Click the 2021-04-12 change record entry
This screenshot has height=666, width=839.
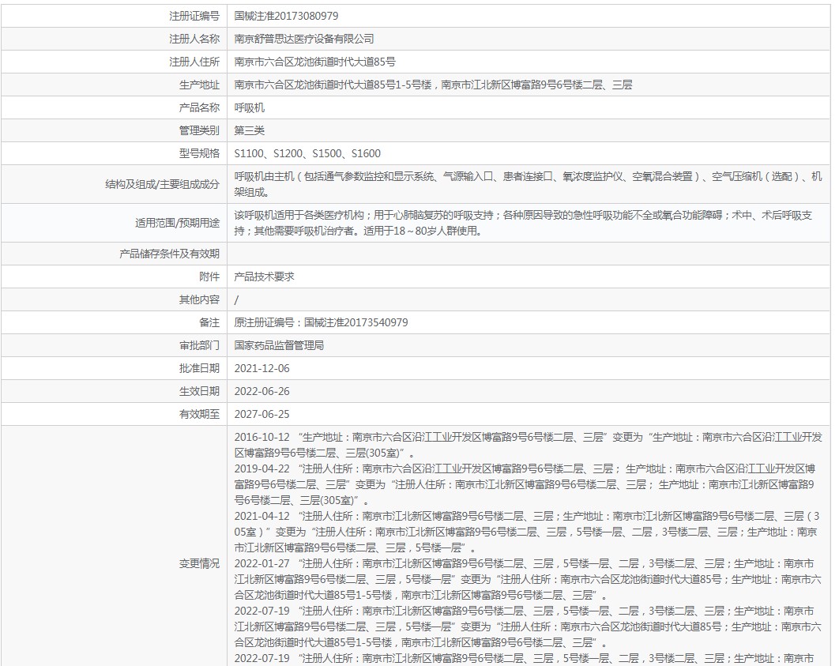pos(527,532)
